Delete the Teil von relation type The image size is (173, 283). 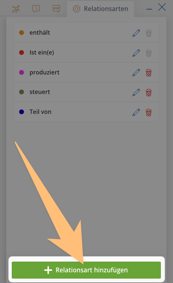tap(149, 112)
